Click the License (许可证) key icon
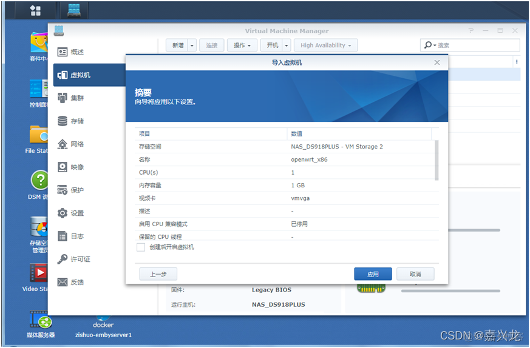Screen dimensions: 530x348 pos(62,259)
